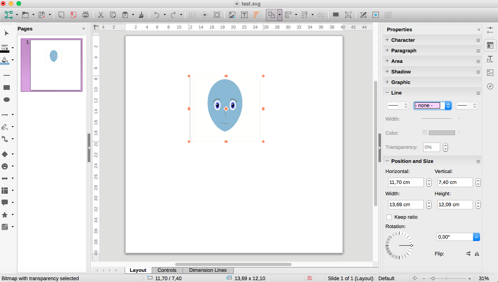The width and height of the screenshot is (498, 282).
Task: Collapse the Position and Size section
Action: click(x=412, y=161)
